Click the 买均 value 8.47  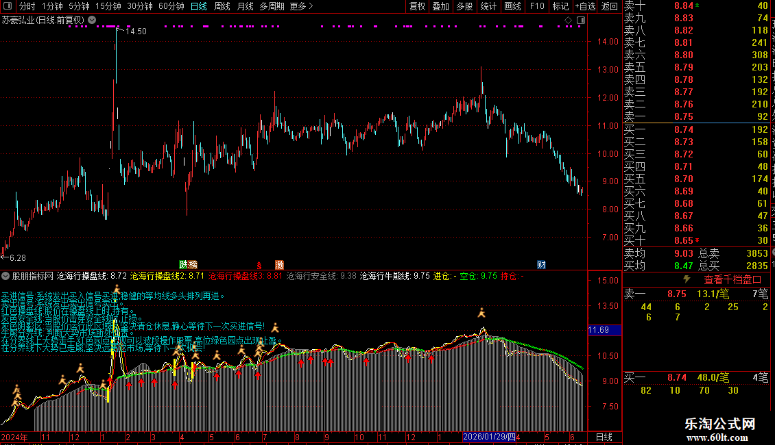684,266
